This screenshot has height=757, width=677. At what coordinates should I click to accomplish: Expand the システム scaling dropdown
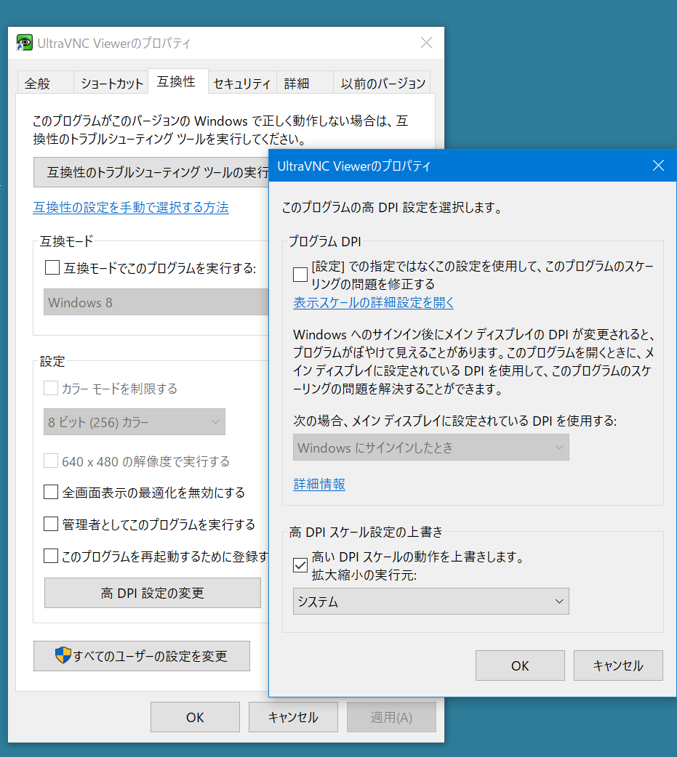tap(431, 602)
